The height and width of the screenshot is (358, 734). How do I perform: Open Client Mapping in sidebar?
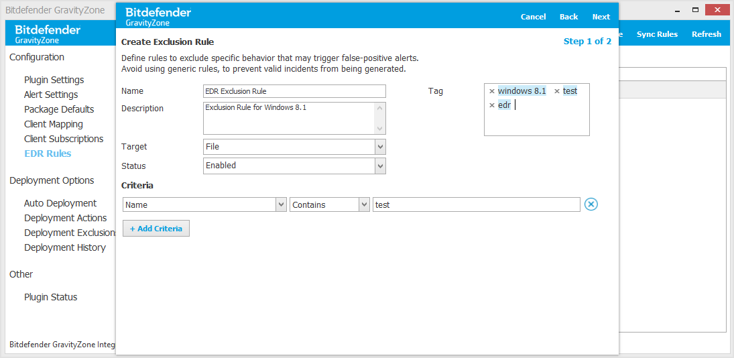pyautogui.click(x=54, y=124)
